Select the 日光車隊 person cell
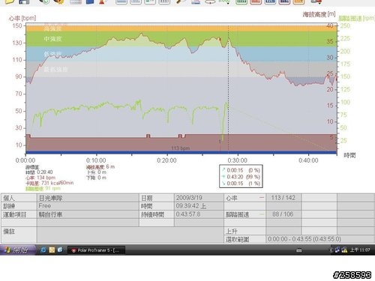 [88, 198]
